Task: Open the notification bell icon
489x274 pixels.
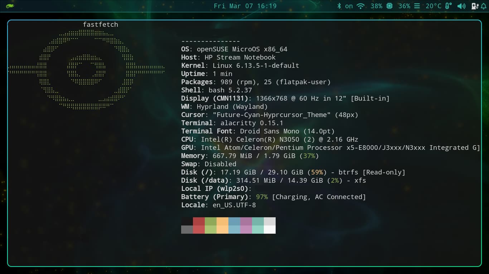Action: (x=483, y=6)
